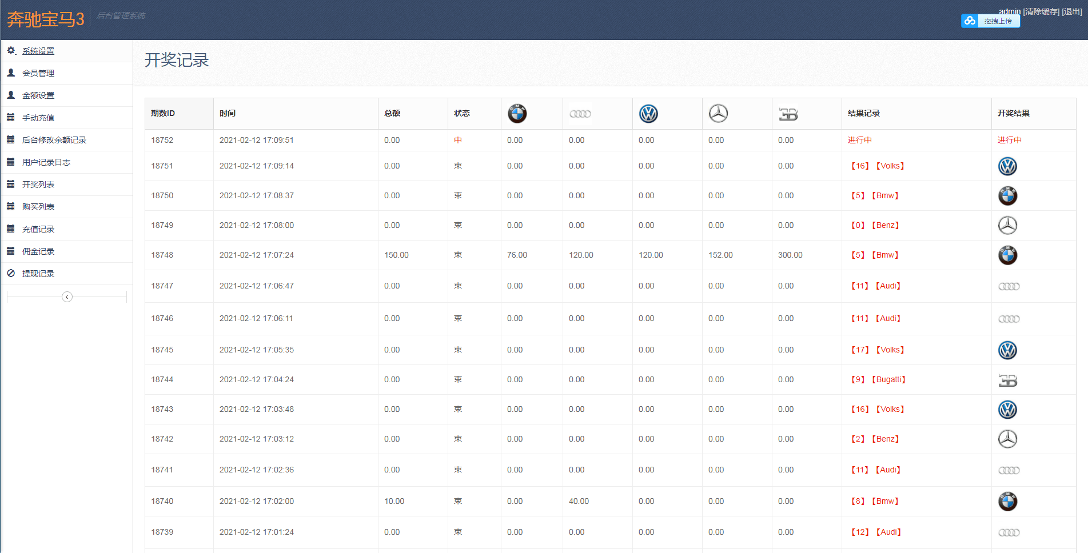Click the Mercedes-Benz logo column header
The height and width of the screenshot is (553, 1088).
coord(718,114)
